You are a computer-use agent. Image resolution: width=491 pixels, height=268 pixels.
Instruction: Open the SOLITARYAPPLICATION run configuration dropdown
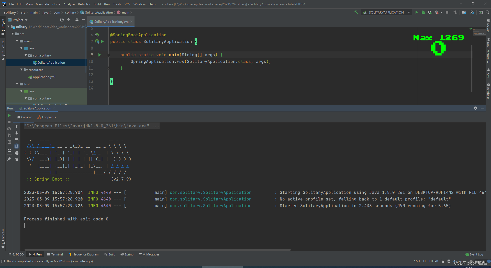tap(386, 12)
